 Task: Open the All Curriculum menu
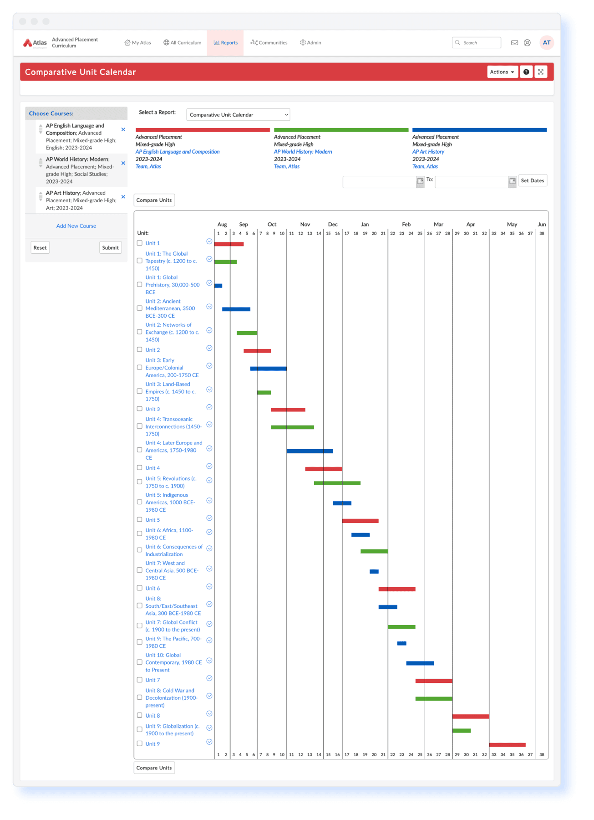click(x=183, y=43)
